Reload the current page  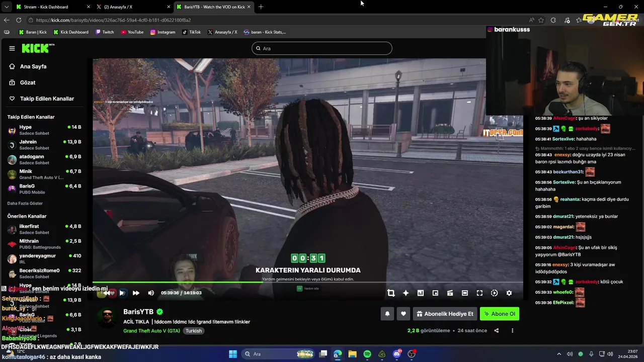19,20
